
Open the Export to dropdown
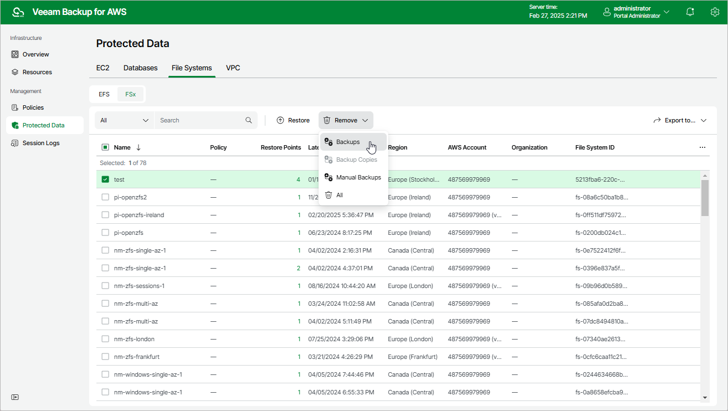[680, 120]
